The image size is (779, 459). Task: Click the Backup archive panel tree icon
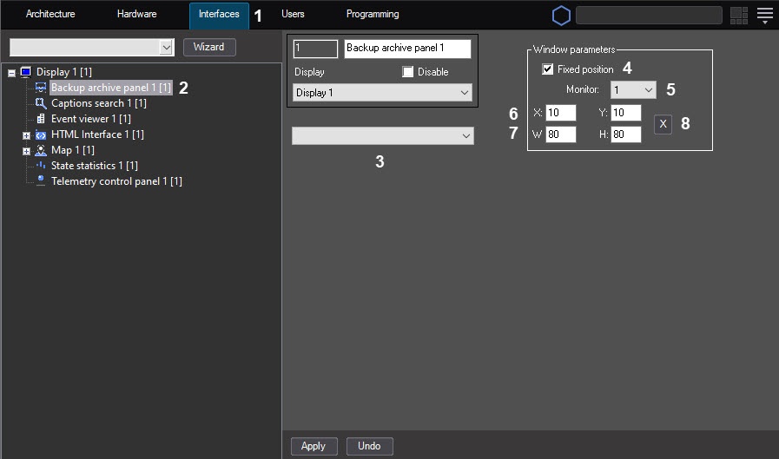(x=41, y=88)
